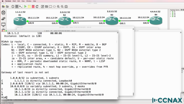Open the Apple menu
184x104 pixels.
(x=3, y=1)
